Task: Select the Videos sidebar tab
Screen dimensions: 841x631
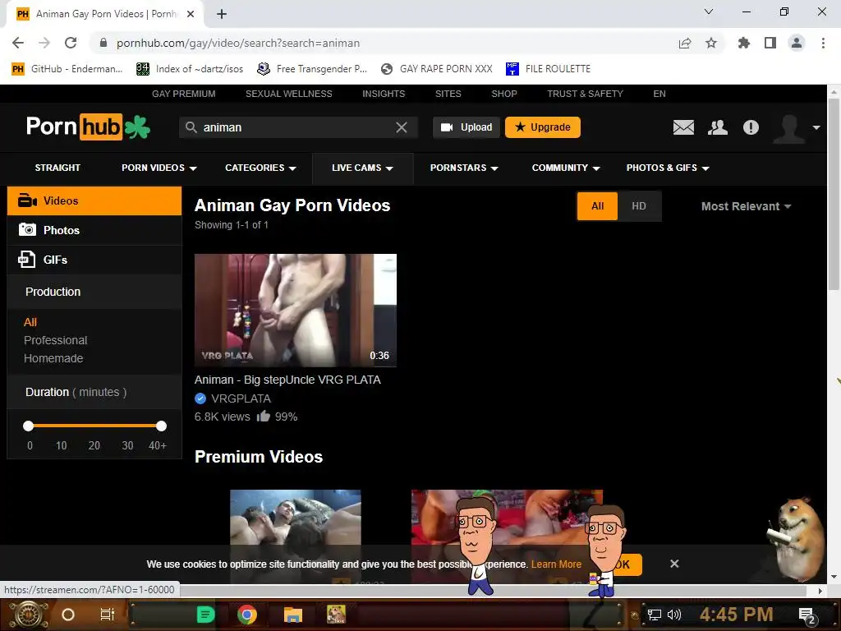Action: click(94, 200)
